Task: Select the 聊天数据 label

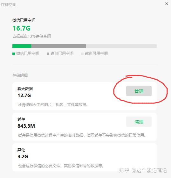Action: pos(25,89)
